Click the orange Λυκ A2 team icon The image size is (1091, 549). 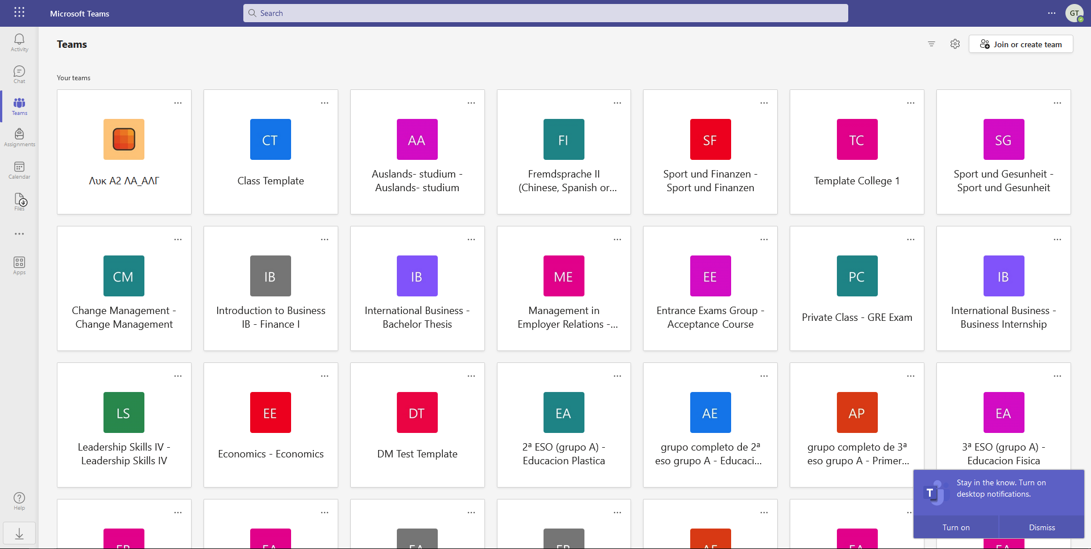pos(124,139)
